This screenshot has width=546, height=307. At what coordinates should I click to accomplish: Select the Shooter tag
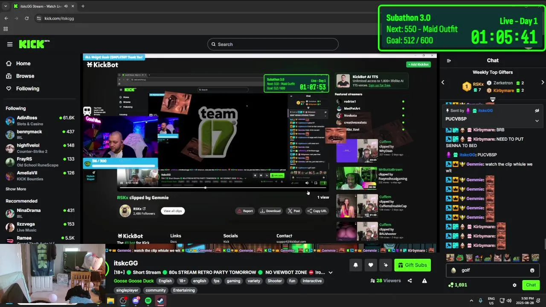click(275, 281)
